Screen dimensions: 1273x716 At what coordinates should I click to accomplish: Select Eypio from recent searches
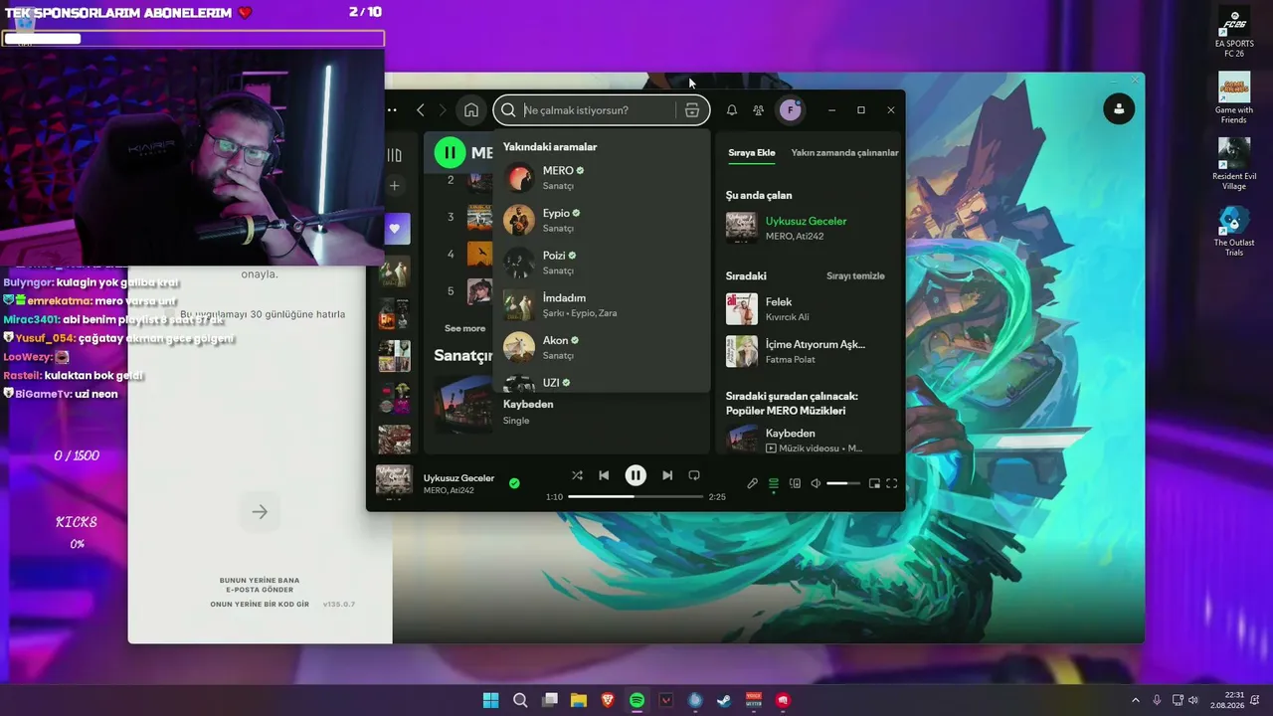(x=602, y=220)
